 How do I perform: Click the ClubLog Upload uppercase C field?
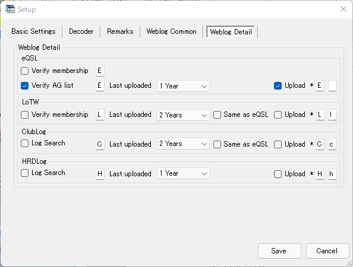click(x=320, y=145)
